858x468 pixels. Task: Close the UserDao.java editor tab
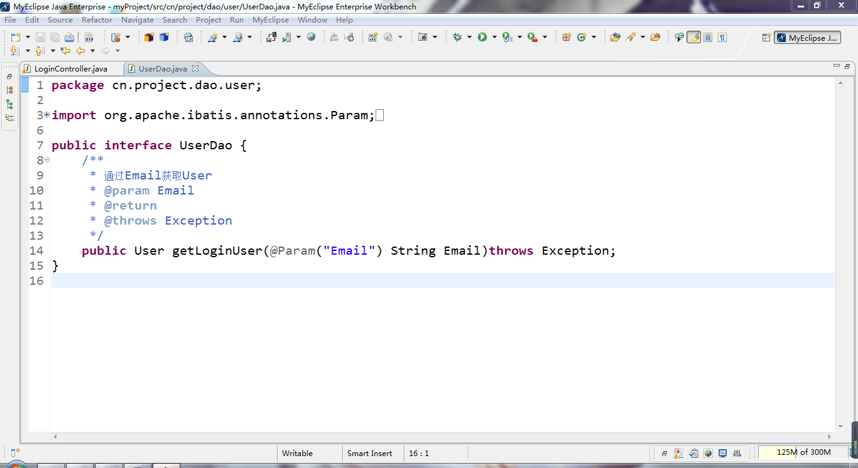click(195, 68)
